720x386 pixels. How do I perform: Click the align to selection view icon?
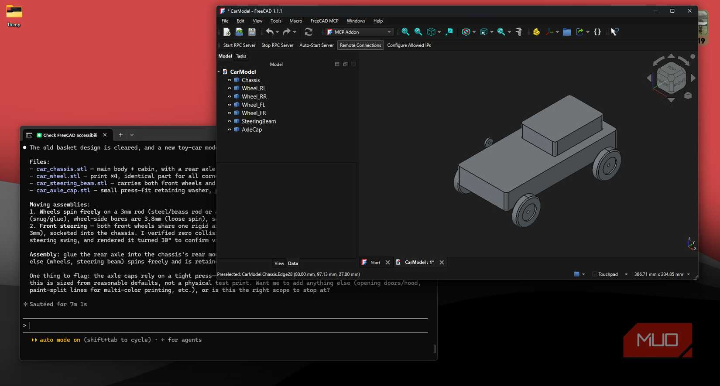449,32
